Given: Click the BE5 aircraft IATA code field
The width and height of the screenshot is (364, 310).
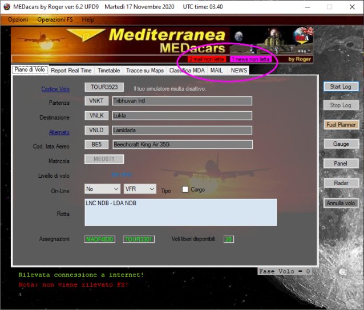Looking at the screenshot, I should [x=96, y=144].
